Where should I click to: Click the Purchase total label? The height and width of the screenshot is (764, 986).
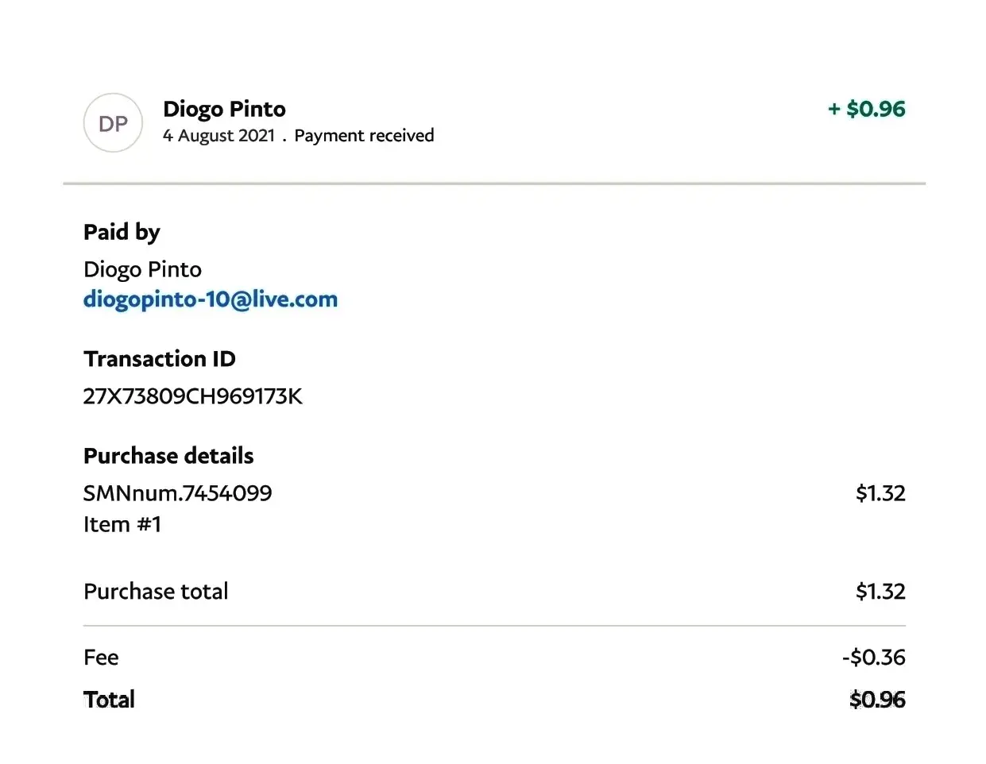tap(156, 592)
